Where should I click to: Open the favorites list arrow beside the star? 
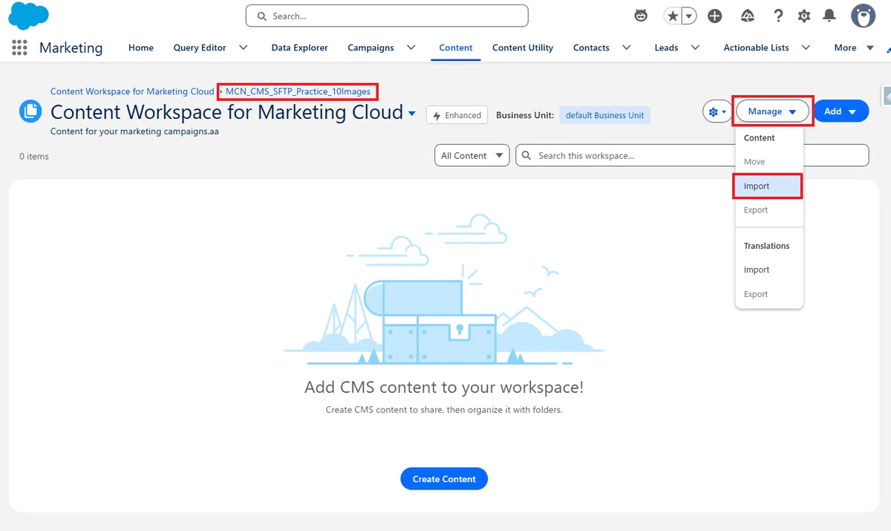coord(689,16)
